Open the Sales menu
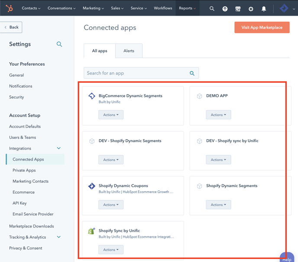The height and width of the screenshot is (262, 298). click(x=117, y=8)
